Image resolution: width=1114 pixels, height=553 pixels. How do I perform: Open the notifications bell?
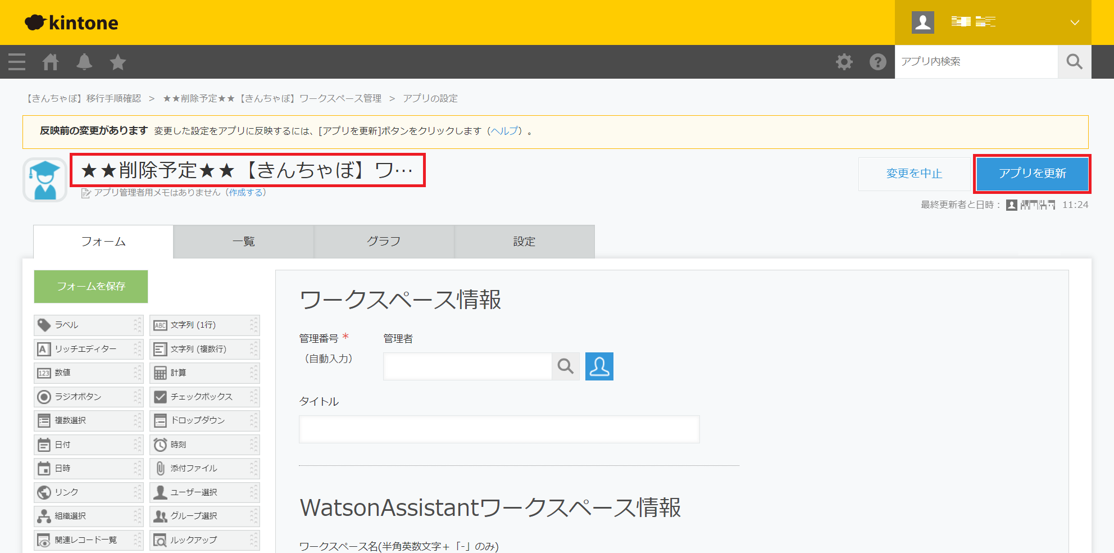tap(84, 62)
